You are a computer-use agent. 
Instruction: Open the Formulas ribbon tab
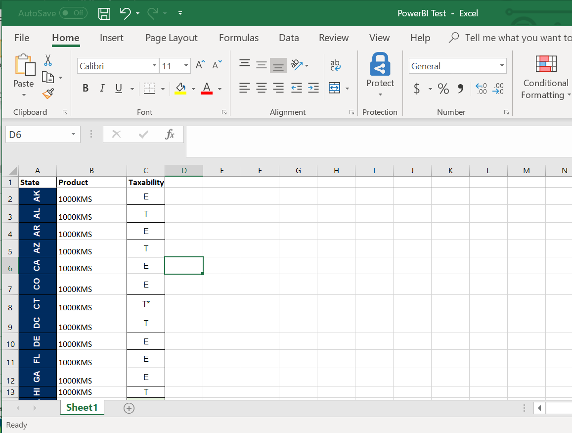[x=238, y=38]
